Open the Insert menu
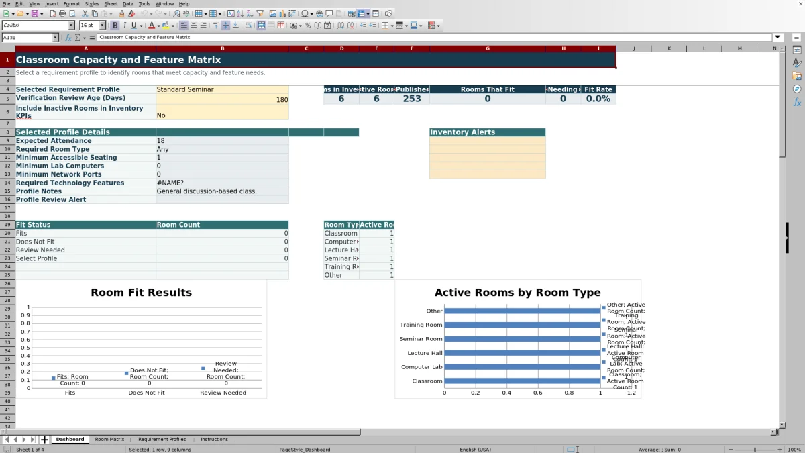The height and width of the screenshot is (453, 805). click(x=52, y=3)
